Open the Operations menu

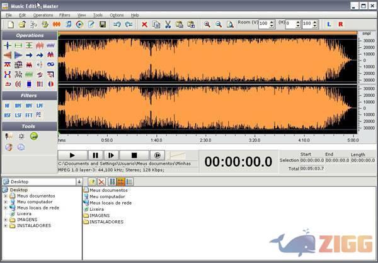pyautogui.click(x=43, y=14)
